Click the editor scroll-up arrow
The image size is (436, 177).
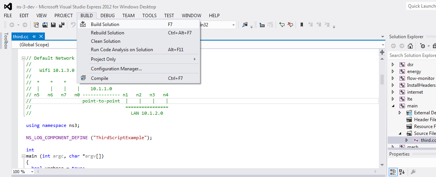382,59
